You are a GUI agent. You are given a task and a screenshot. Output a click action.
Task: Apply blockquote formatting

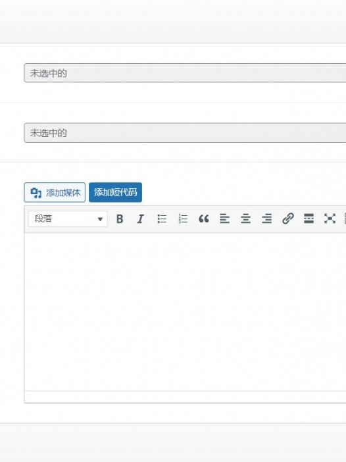coord(204,219)
